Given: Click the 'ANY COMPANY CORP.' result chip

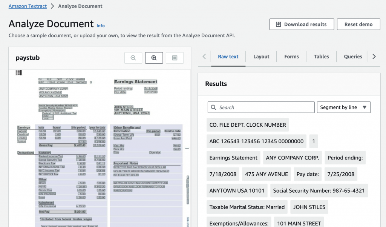Looking at the screenshot, I should 293,158.
